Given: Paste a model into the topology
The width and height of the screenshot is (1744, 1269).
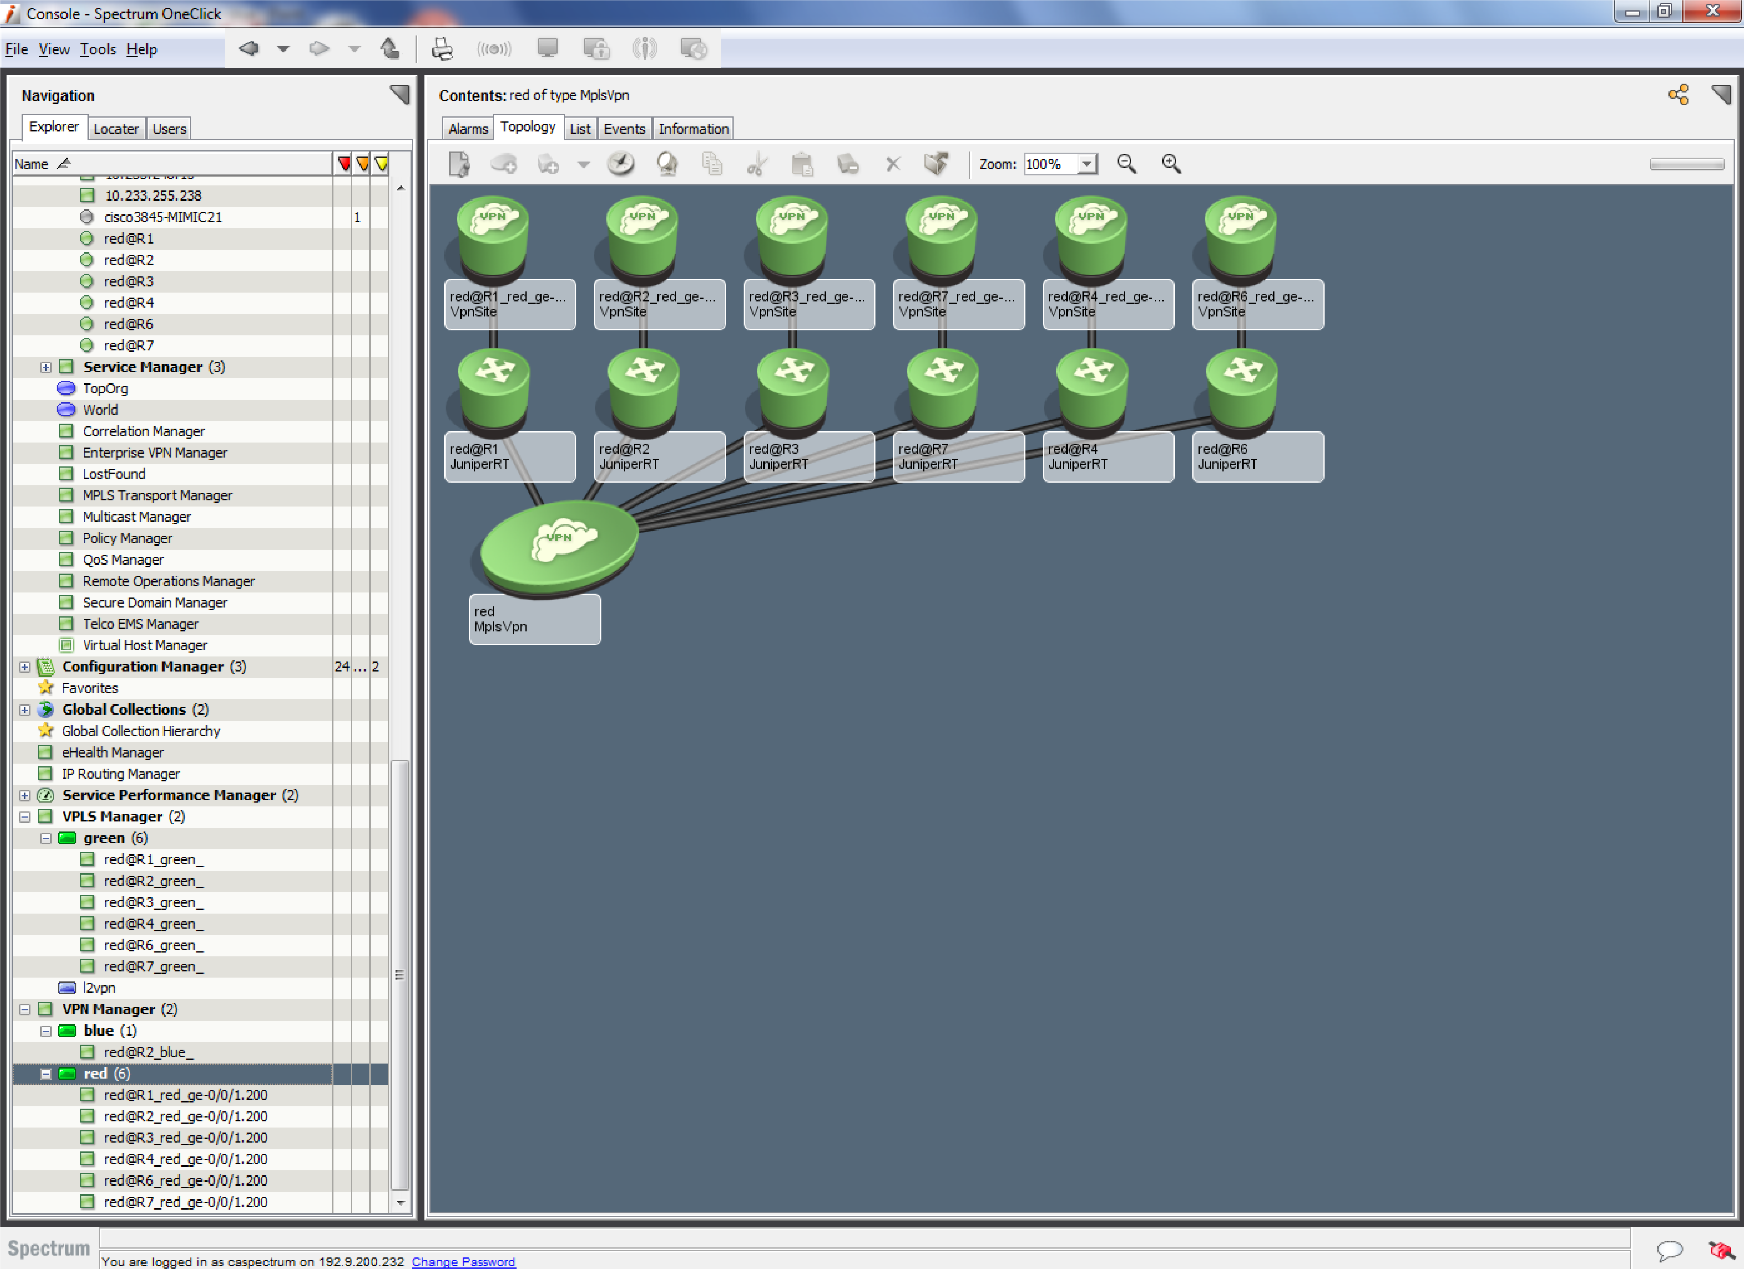Looking at the screenshot, I should point(803,164).
